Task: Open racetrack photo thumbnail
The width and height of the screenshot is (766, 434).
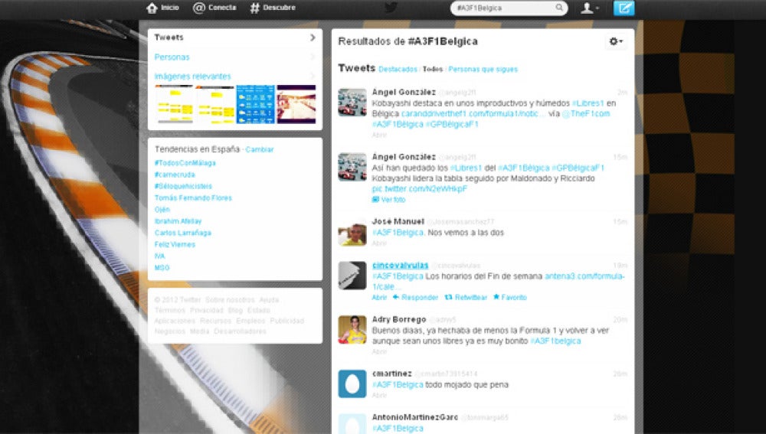Action: [x=296, y=104]
